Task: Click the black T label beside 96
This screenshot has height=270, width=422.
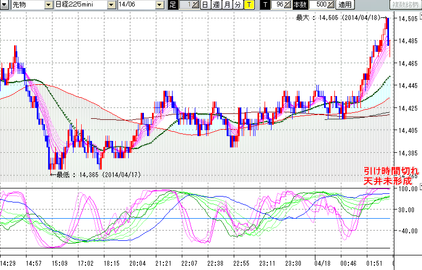Action: (x=265, y=5)
